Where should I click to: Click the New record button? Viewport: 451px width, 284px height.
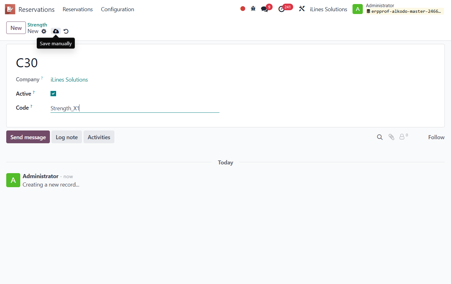tap(16, 28)
